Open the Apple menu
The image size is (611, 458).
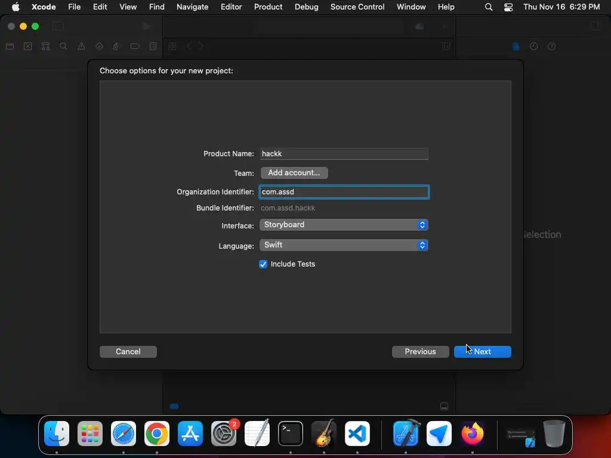click(x=16, y=7)
